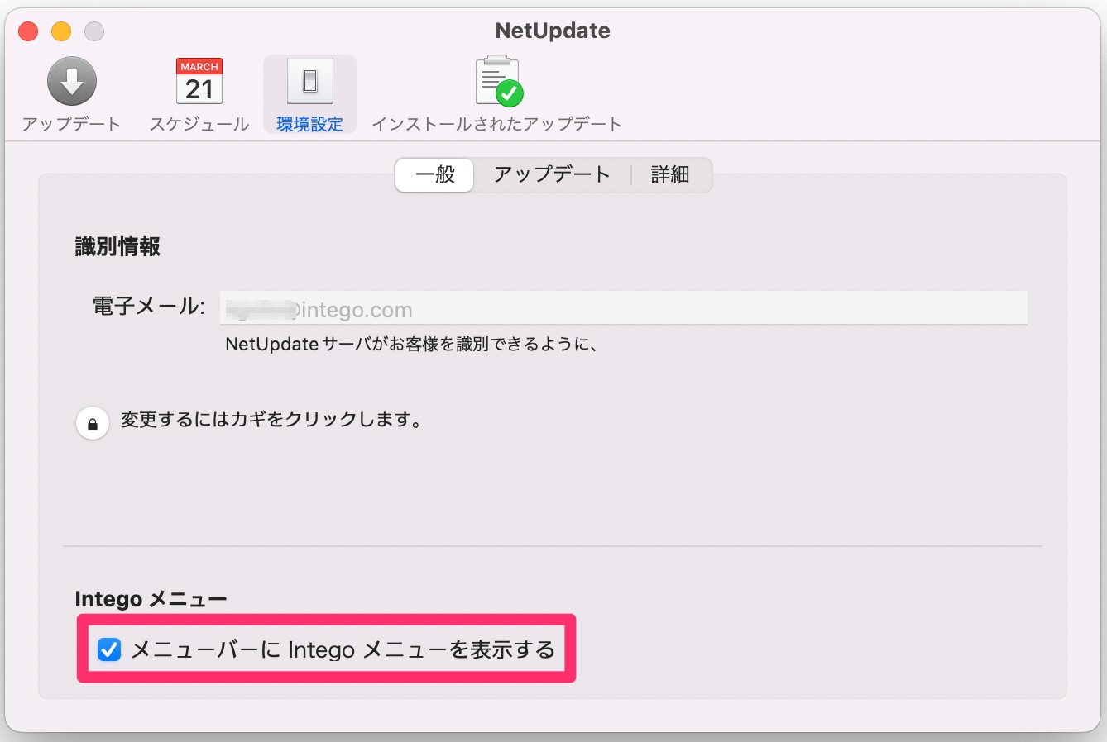Switch to the アップデート segmented tab
The width and height of the screenshot is (1107, 742).
click(552, 174)
